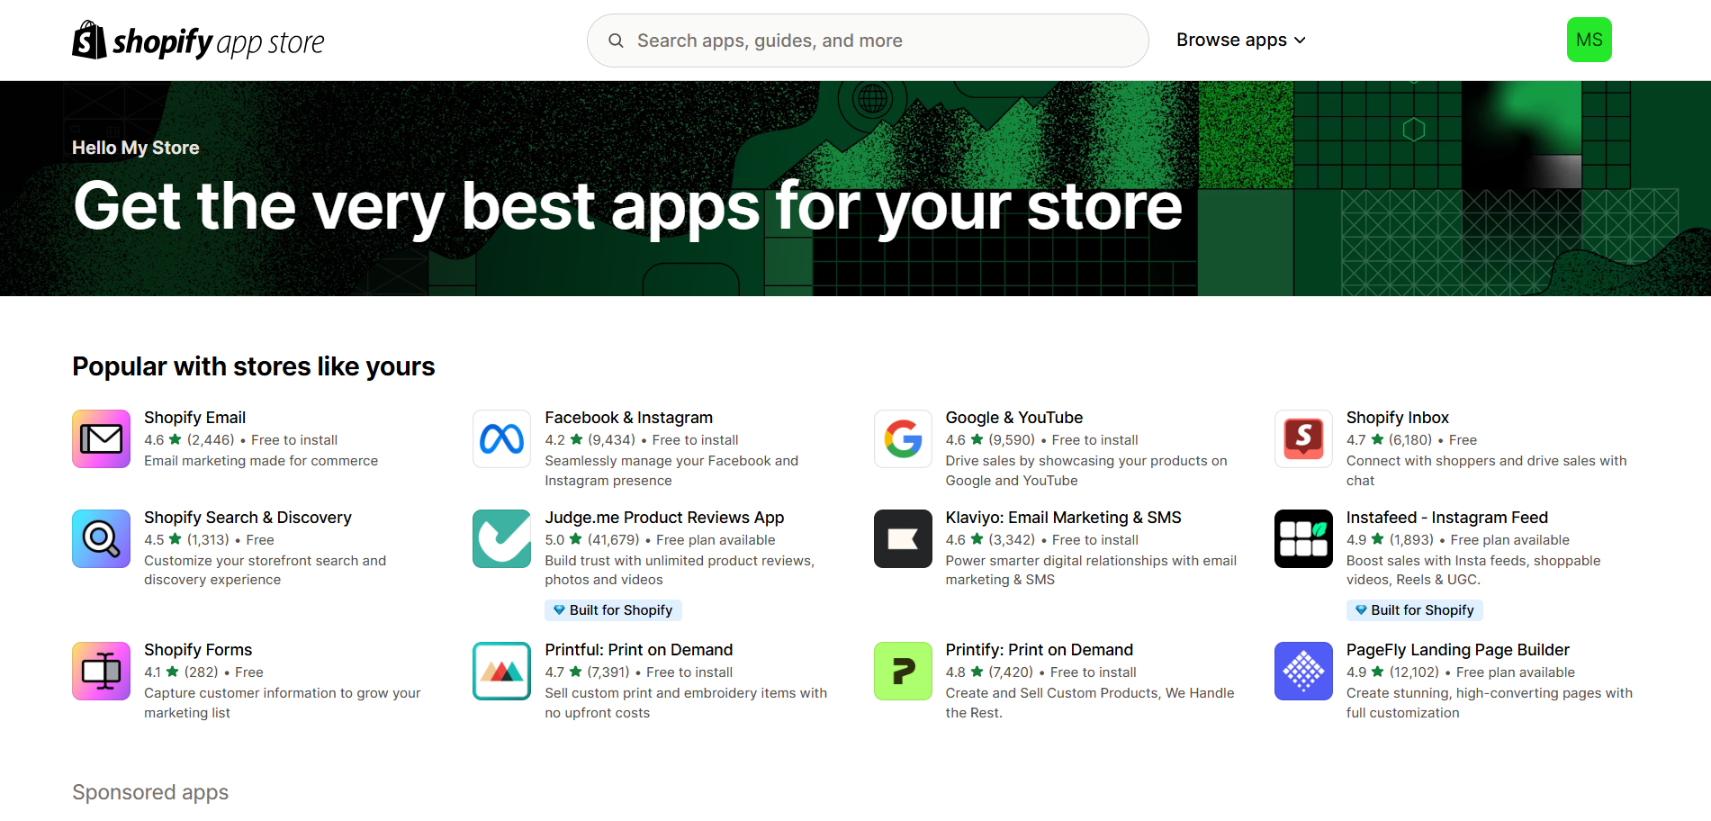Open the Printful mountain app icon
The image size is (1711, 821).
click(502, 672)
